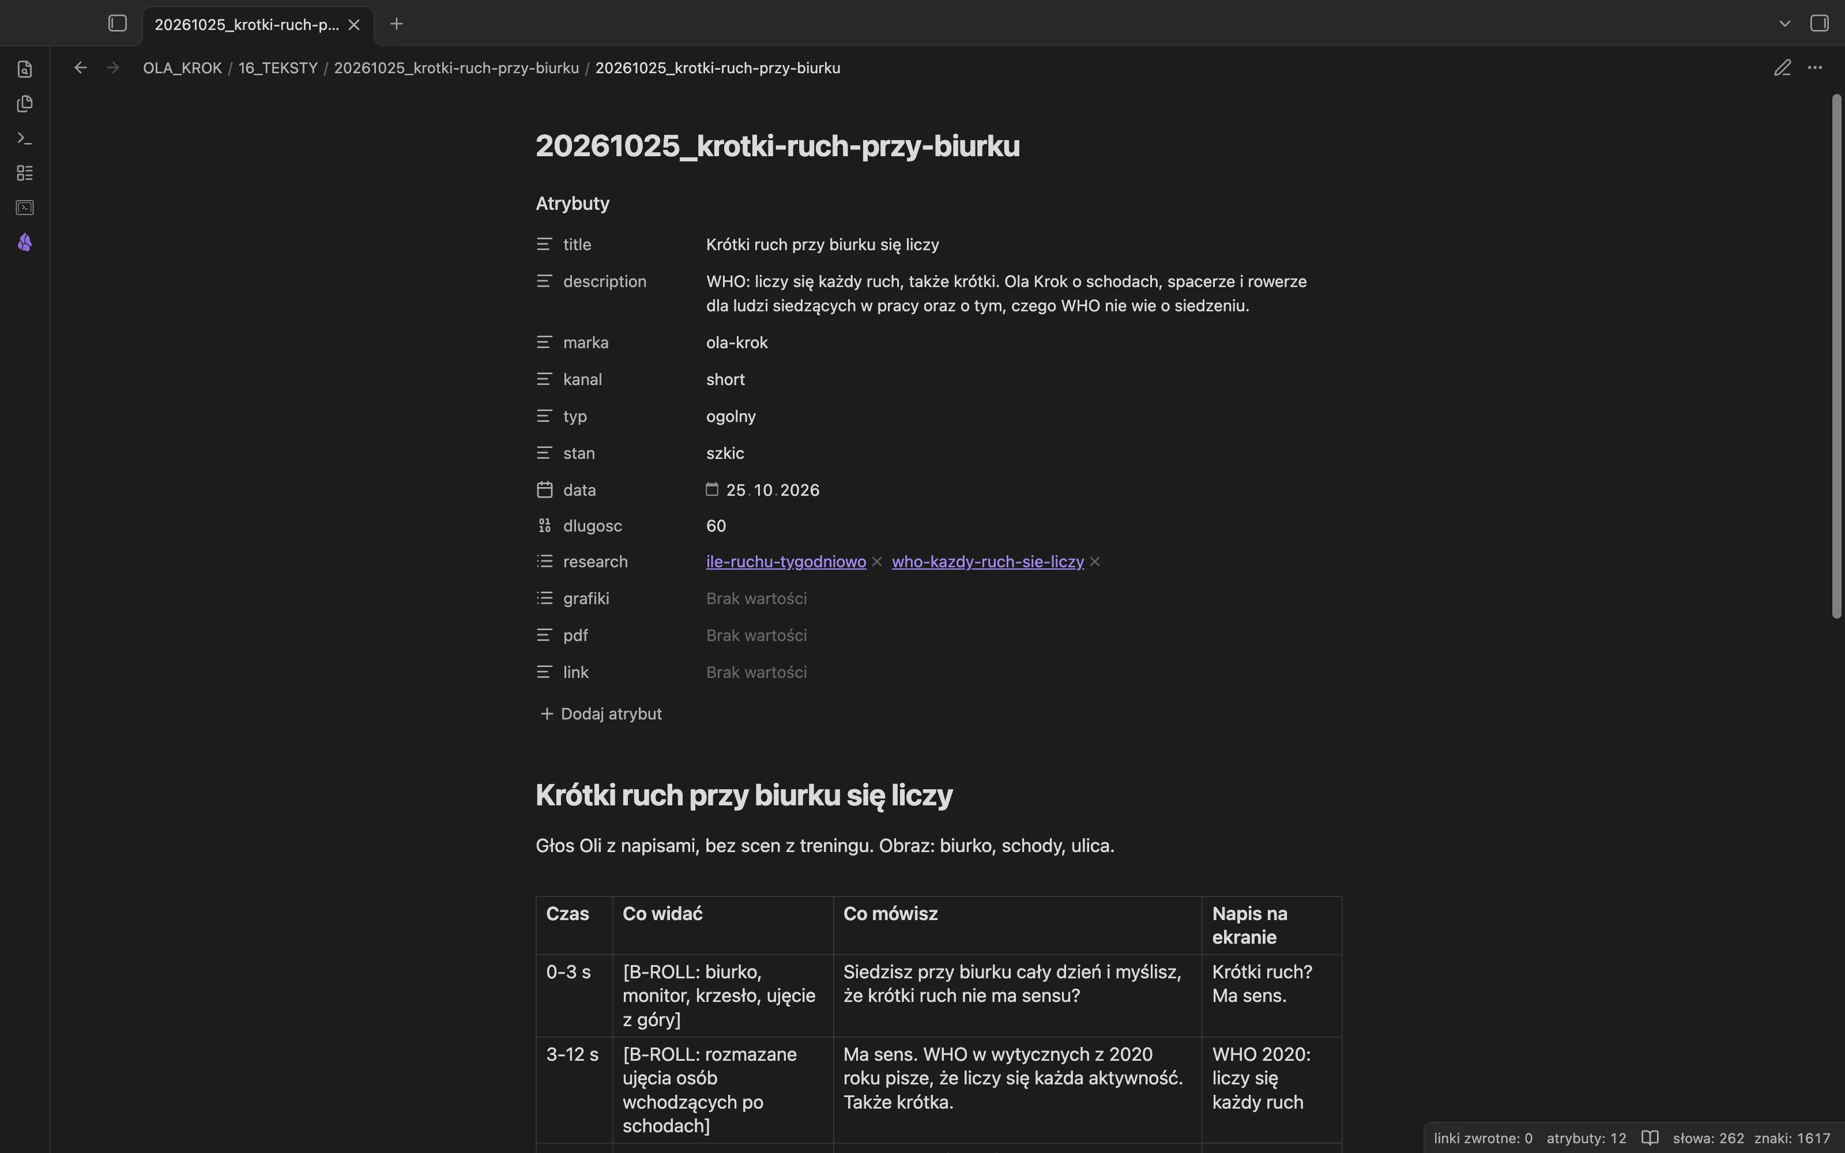Click the reading view book icon in status bar
The image size is (1845, 1153).
(1650, 1138)
